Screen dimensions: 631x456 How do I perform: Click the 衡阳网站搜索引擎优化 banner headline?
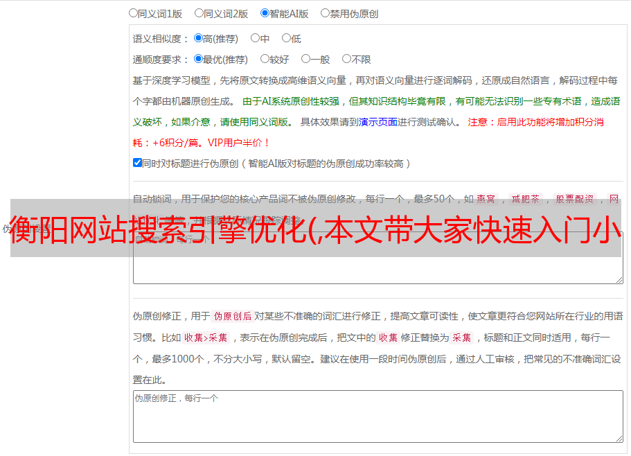coord(315,228)
